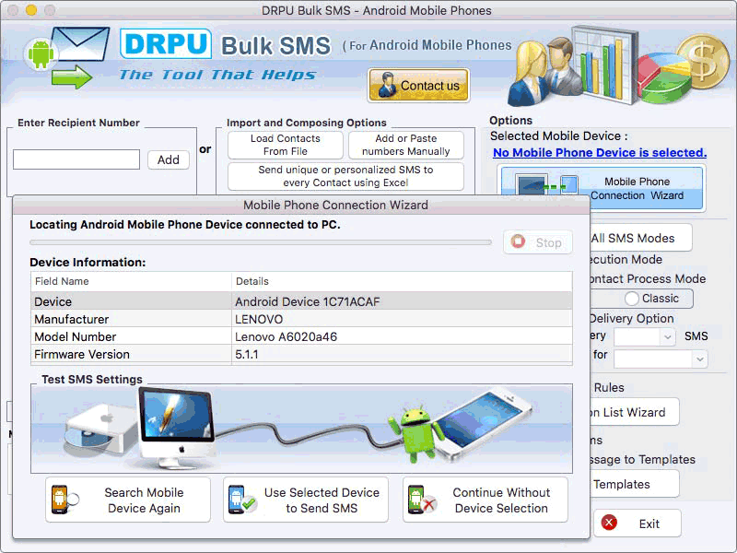Click the Mobile Phone Connection Wizard title bar
Screen dimensions: 737x553
tap(301, 205)
